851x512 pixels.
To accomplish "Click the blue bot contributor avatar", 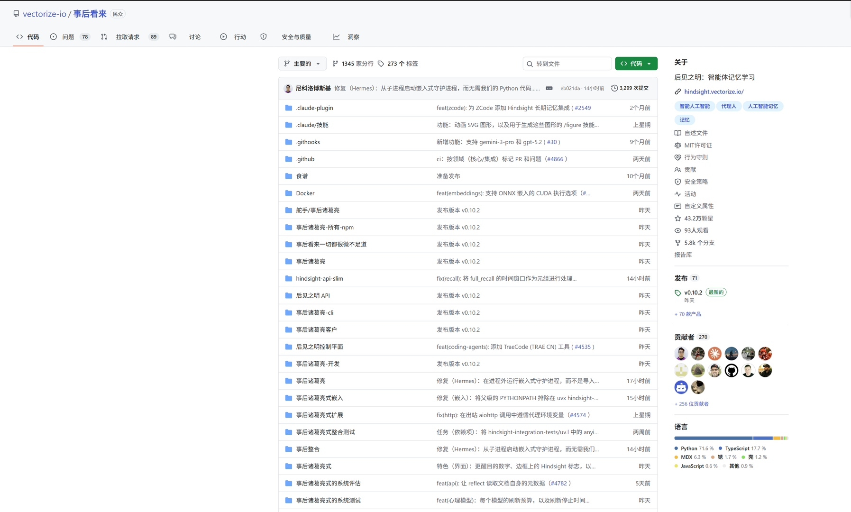I will [x=681, y=387].
